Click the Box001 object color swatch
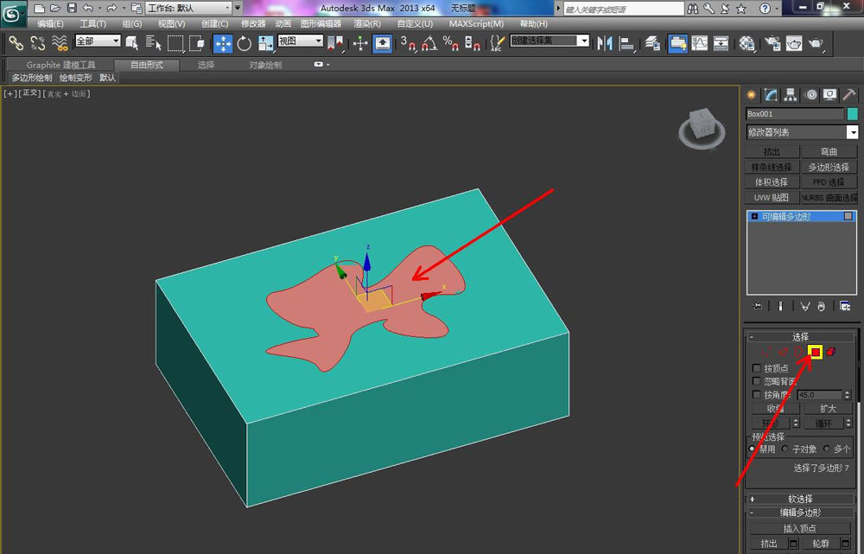 click(852, 114)
